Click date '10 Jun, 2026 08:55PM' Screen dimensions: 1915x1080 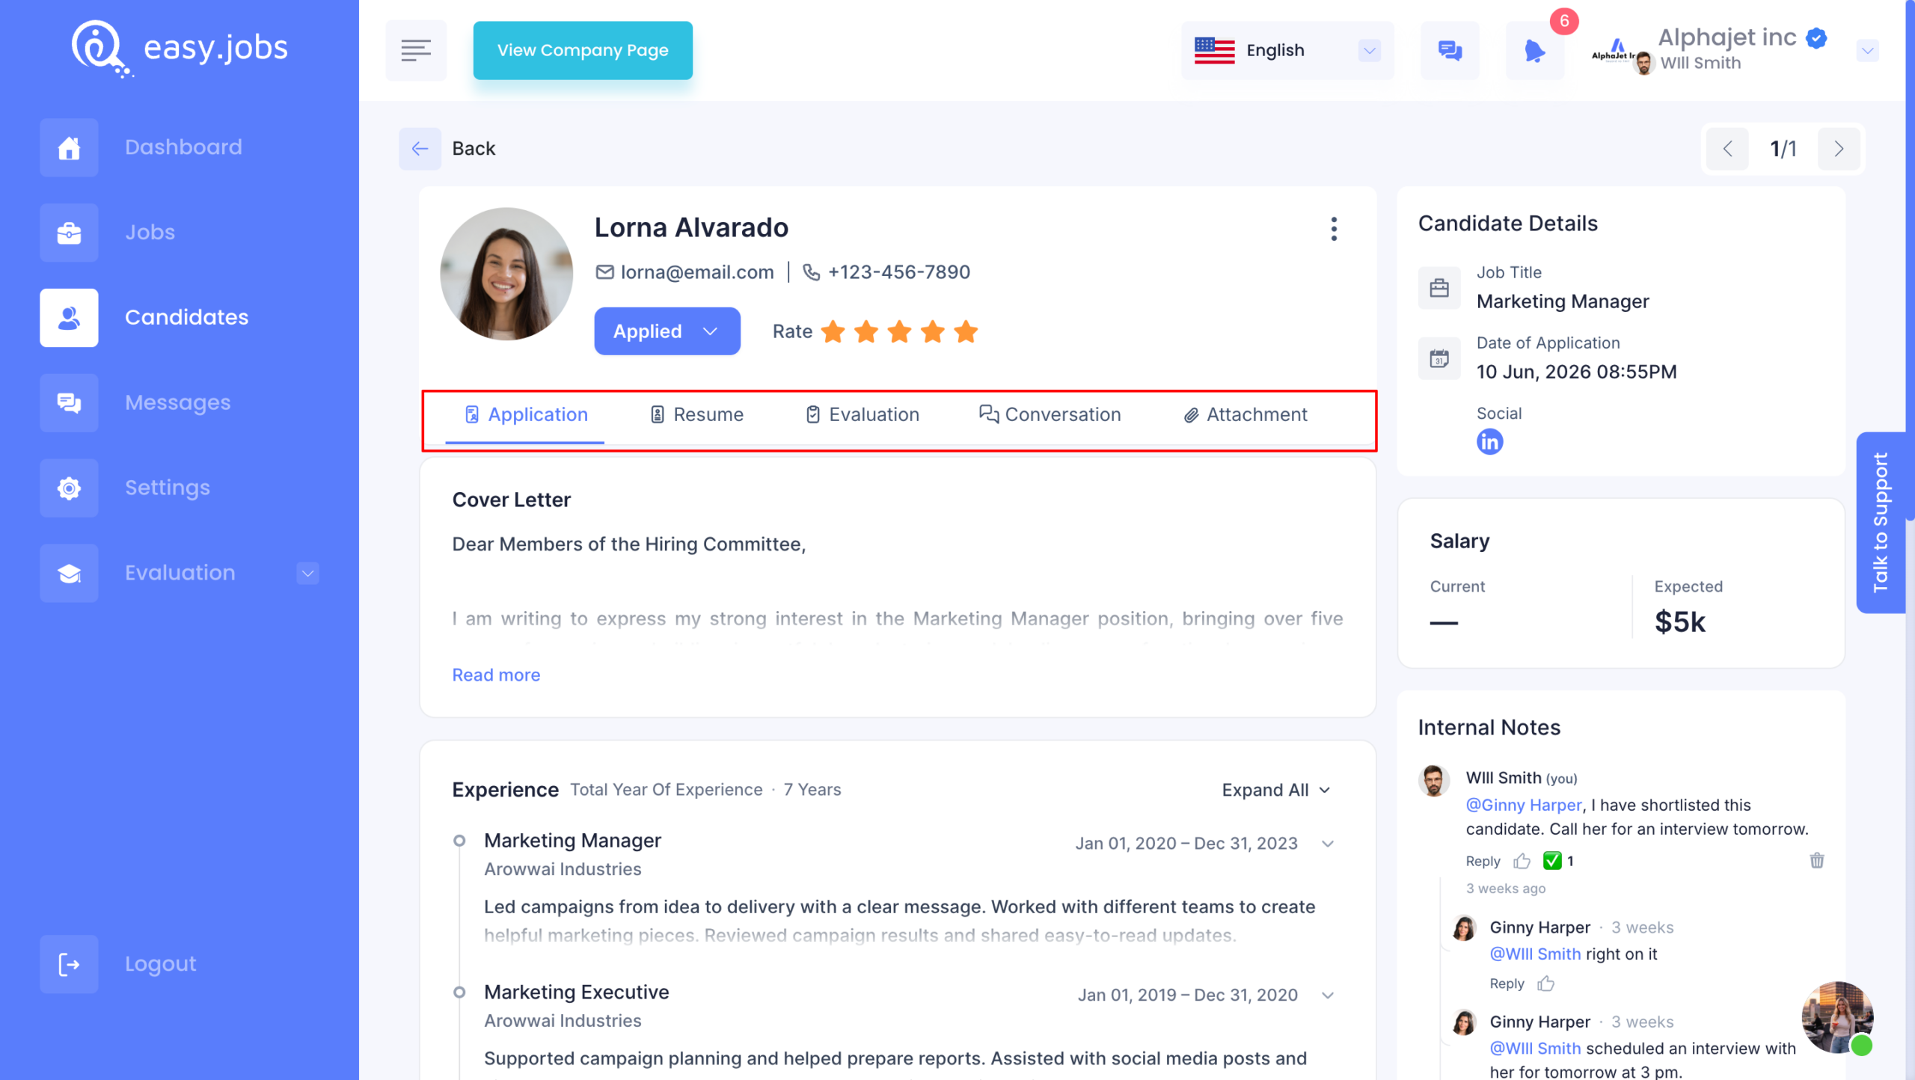point(1577,372)
